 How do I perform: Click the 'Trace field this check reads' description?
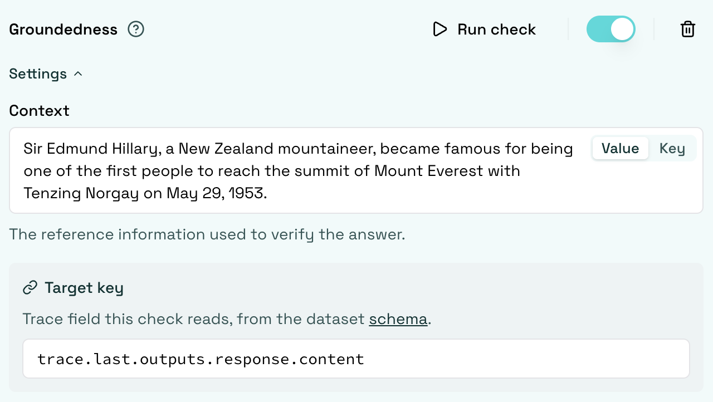(x=227, y=319)
